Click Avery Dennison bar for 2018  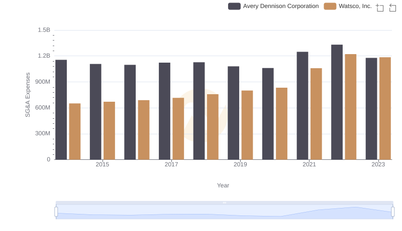pyautogui.click(x=199, y=111)
